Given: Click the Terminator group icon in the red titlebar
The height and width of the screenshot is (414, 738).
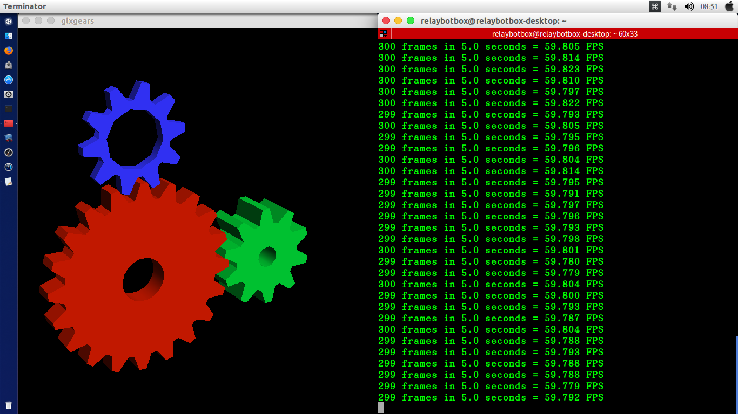Looking at the screenshot, I should click(383, 33).
